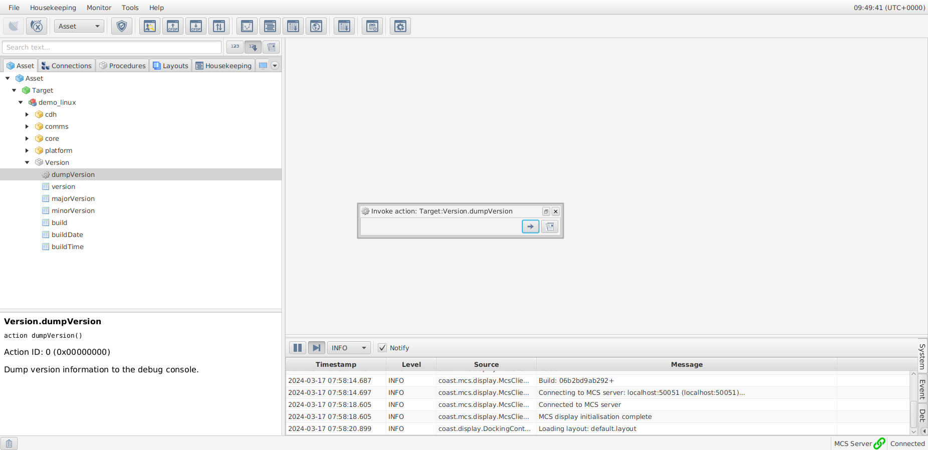The height and width of the screenshot is (450, 928).
Task: Expand the platform node
Action: (27, 150)
